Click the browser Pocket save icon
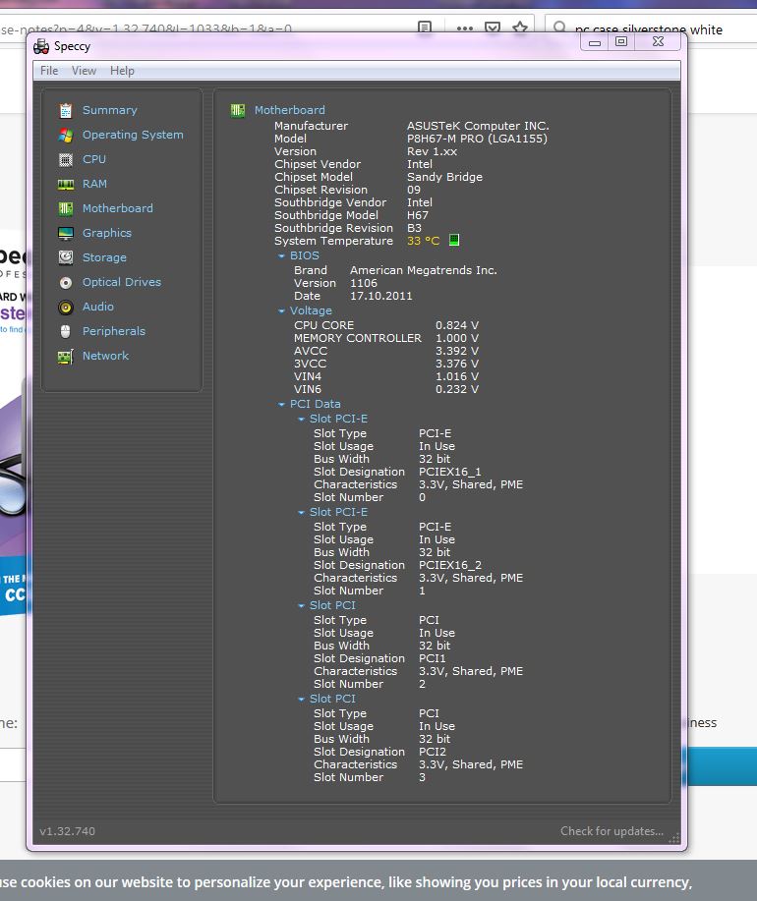Viewport: 757px width, 901px height. [493, 28]
